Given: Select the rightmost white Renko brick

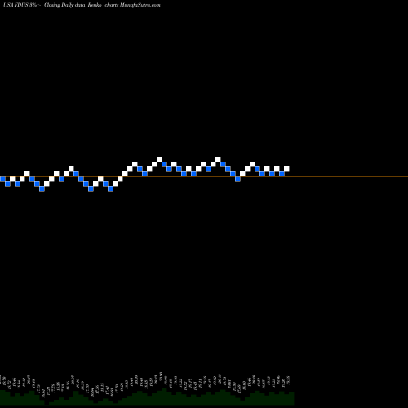Looking at the screenshot, I should (286, 169).
